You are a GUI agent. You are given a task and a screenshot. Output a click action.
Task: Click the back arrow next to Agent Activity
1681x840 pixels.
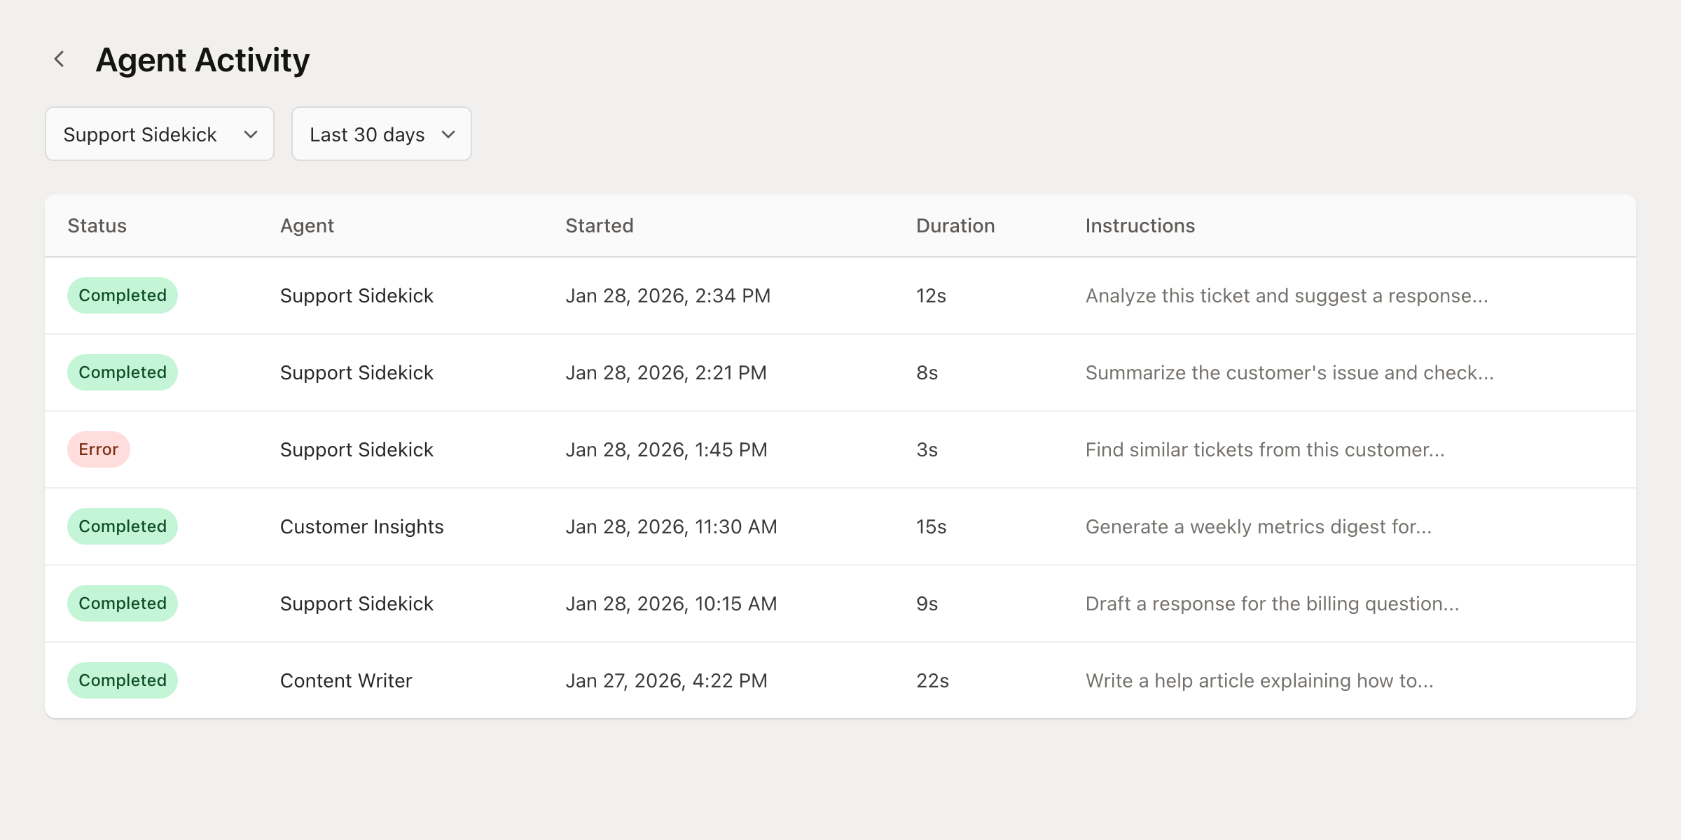(x=60, y=59)
